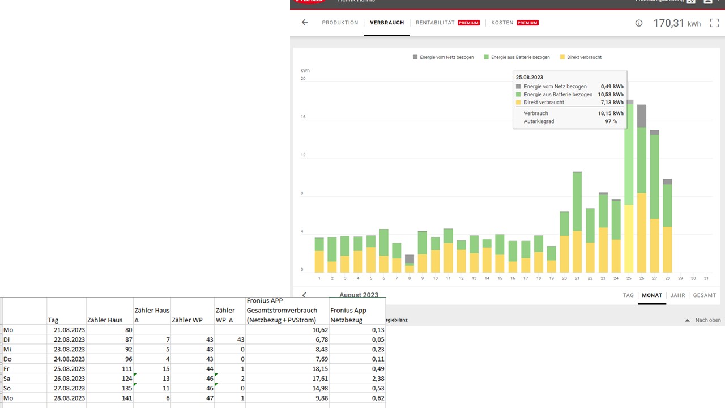Select Gesamtstromverbrauch cell 10,62
The image size is (725, 408).
pos(287,329)
